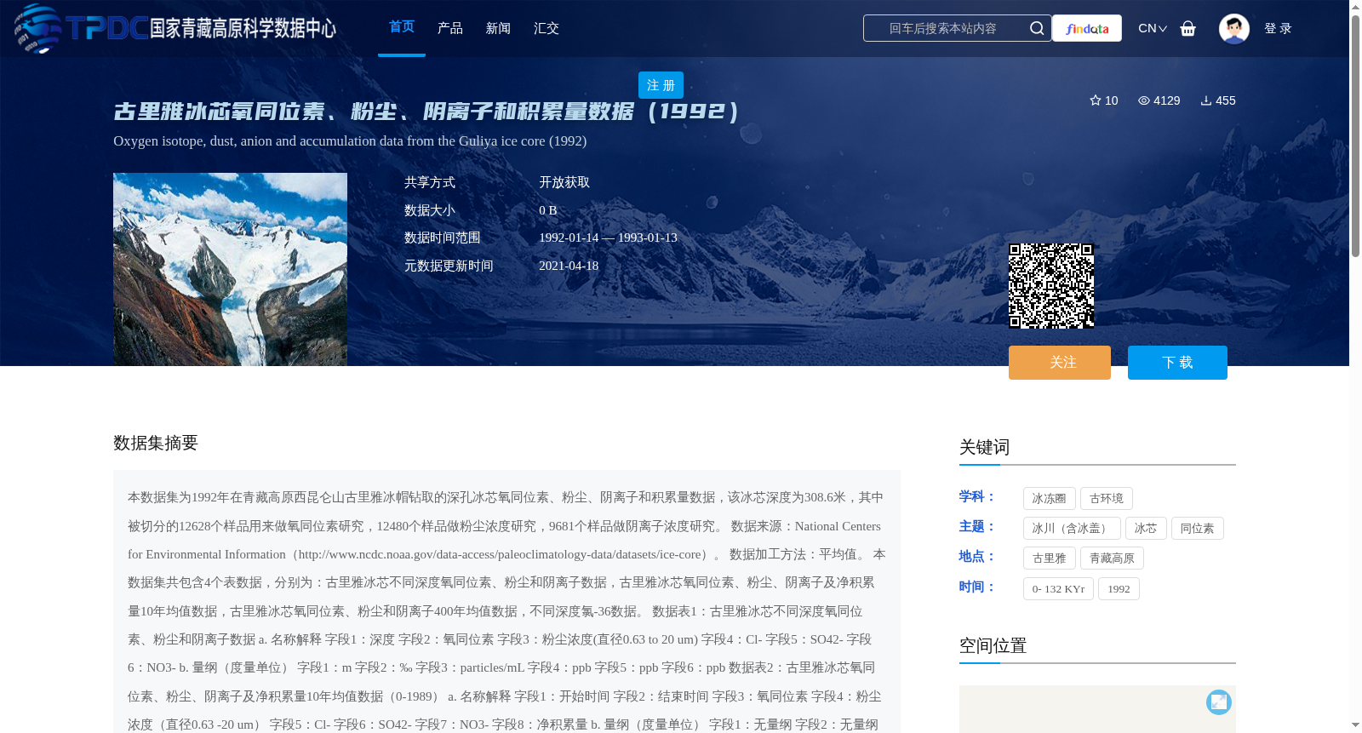Image resolution: width=1362 pixels, height=733 pixels.
Task: Open the shopping basket icon
Action: coord(1187,28)
